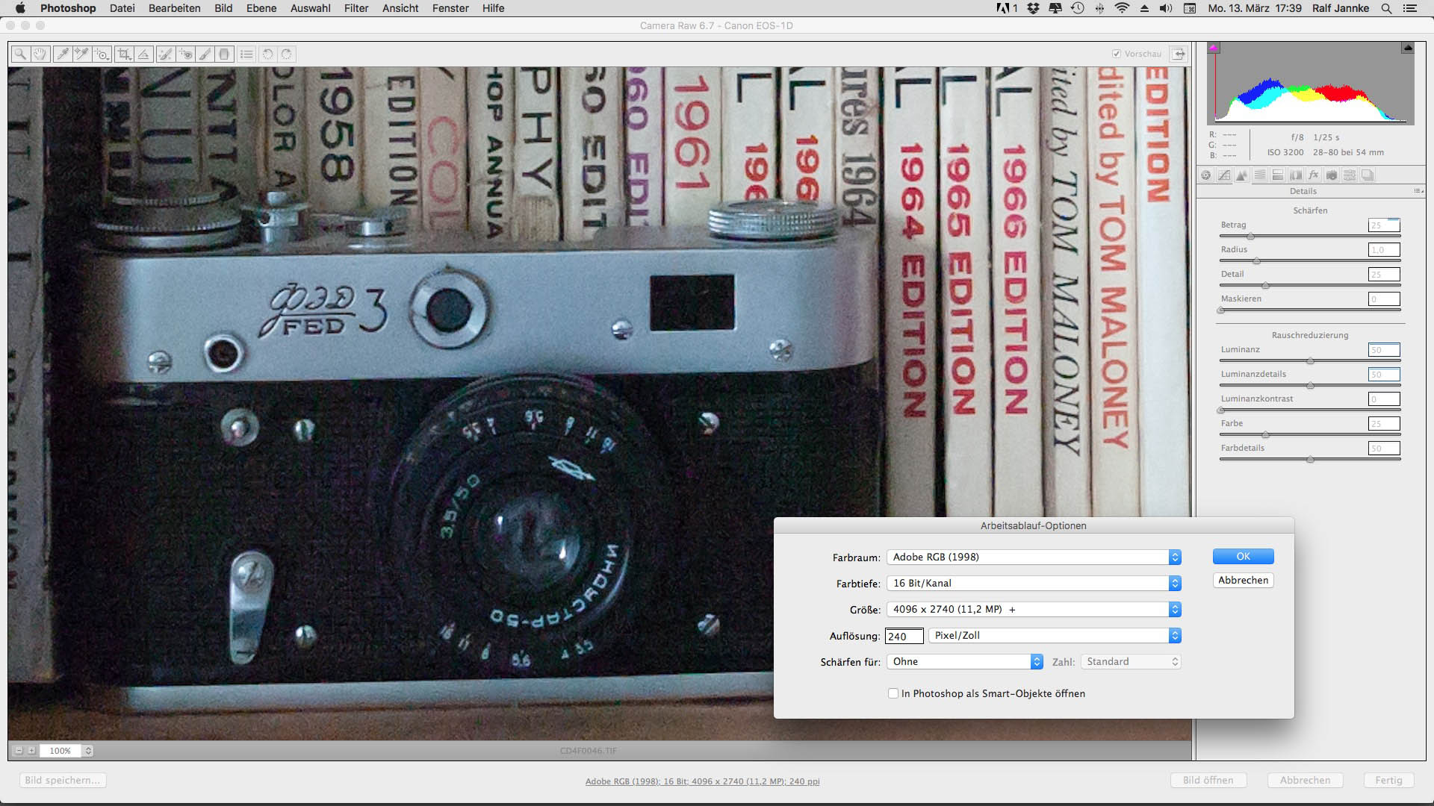Open the Datei menu

tap(122, 8)
